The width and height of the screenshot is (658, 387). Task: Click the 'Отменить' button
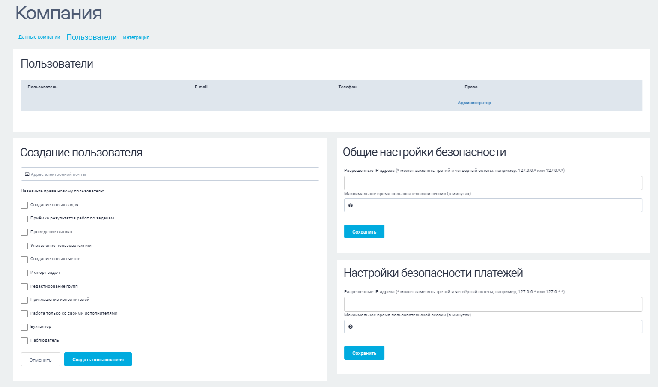coord(41,360)
